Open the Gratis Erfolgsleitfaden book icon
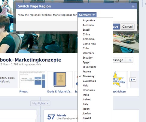The image size is (146, 122). click(60, 80)
